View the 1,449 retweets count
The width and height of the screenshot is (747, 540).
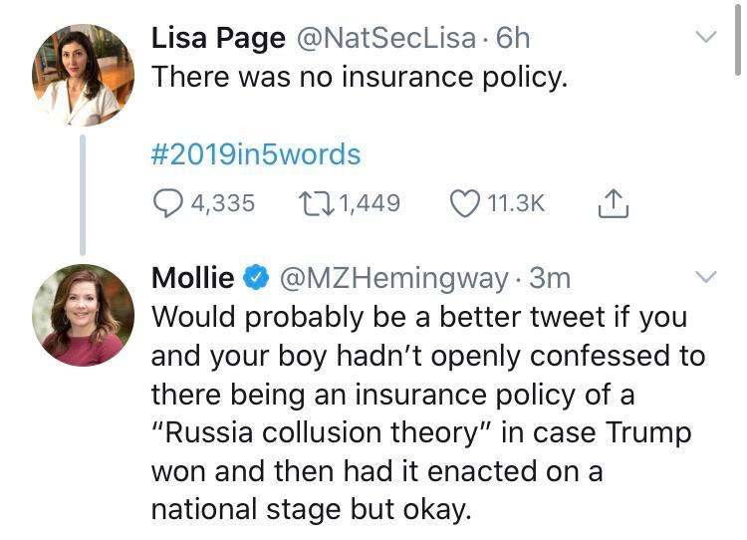(370, 203)
